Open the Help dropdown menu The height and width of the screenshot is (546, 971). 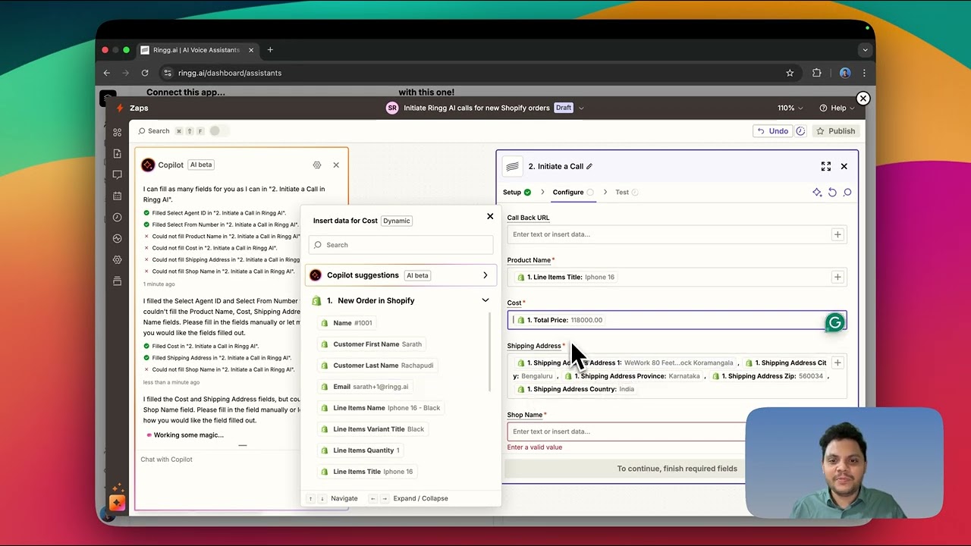[837, 108]
